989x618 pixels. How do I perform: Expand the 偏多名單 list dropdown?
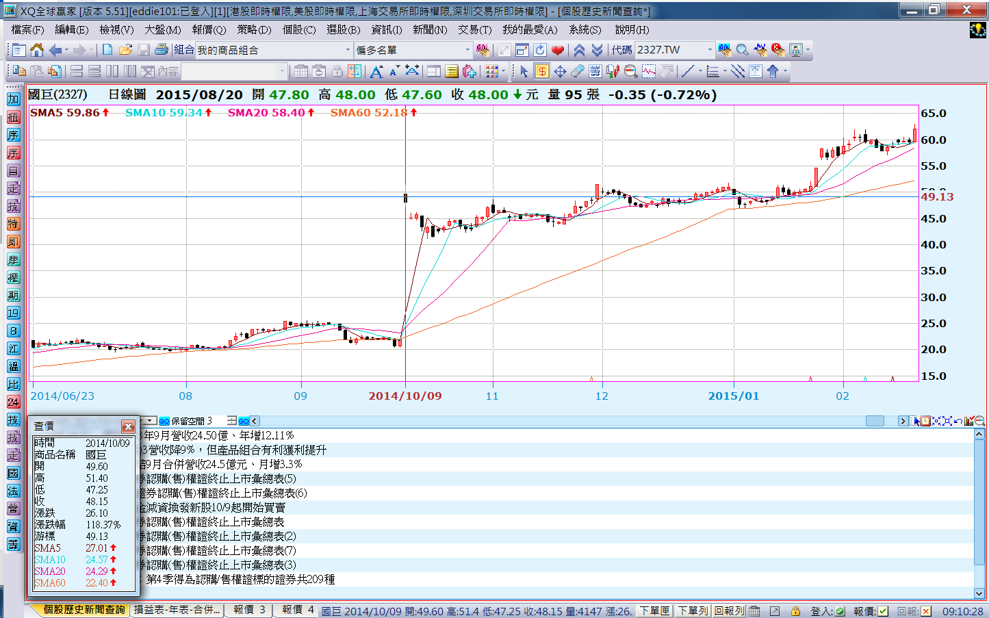(x=467, y=50)
